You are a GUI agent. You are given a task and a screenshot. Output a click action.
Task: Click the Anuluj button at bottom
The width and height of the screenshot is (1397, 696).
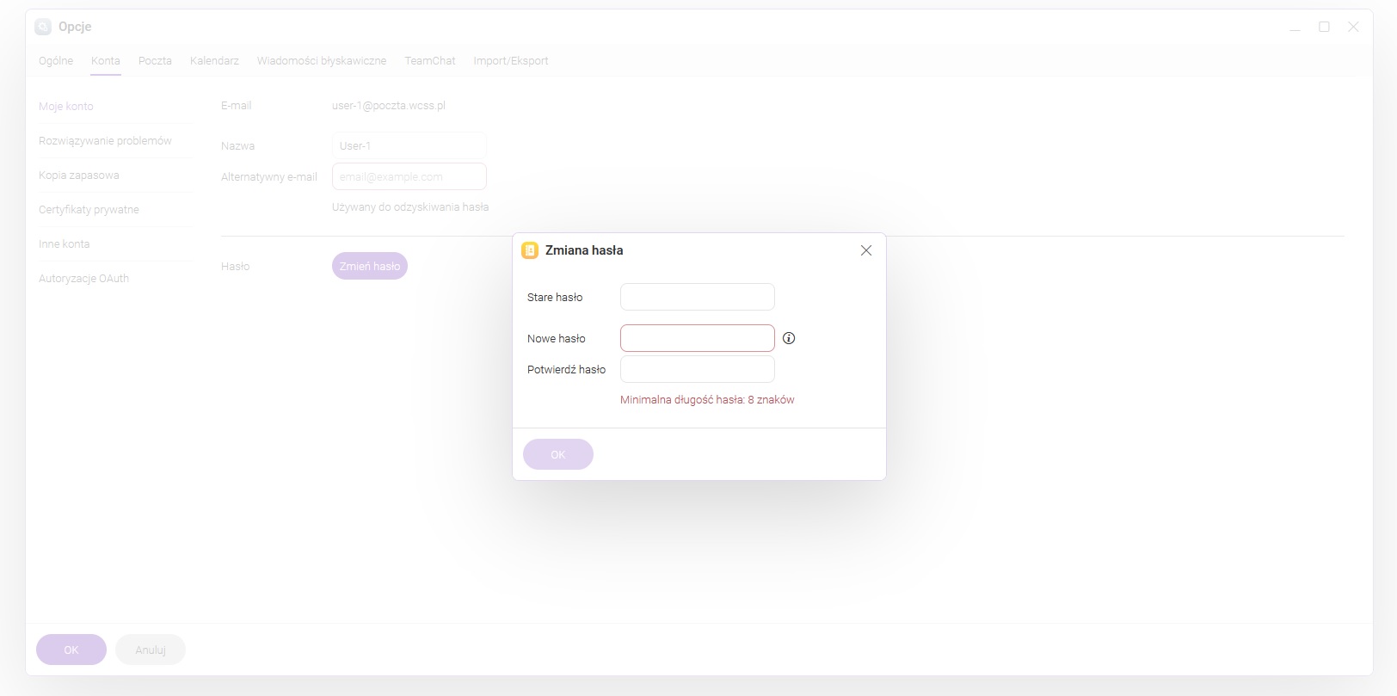[151, 650]
